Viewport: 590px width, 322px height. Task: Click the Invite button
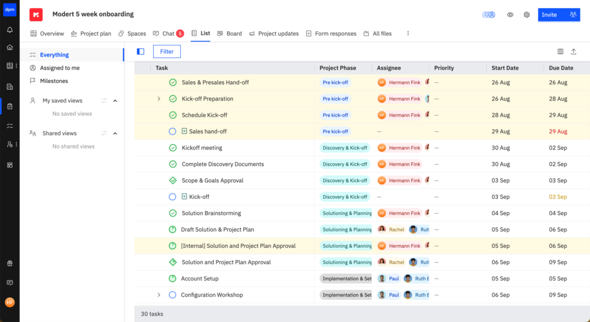(559, 14)
